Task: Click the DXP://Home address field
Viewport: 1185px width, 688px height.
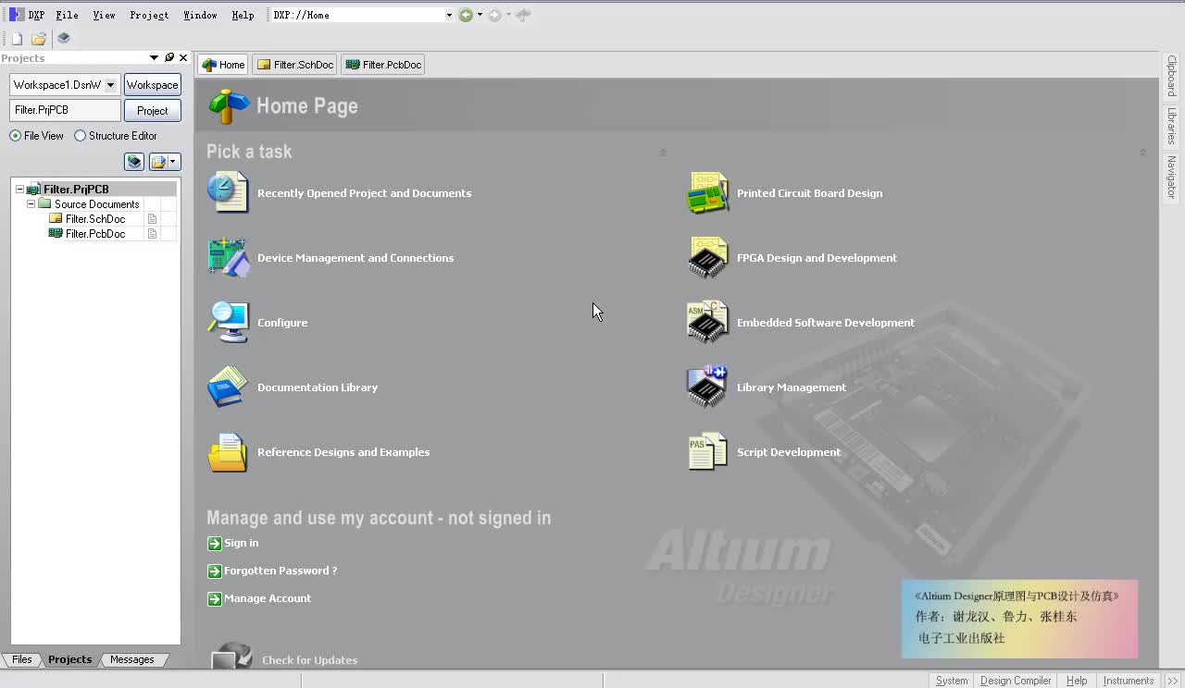Action: 357,15
